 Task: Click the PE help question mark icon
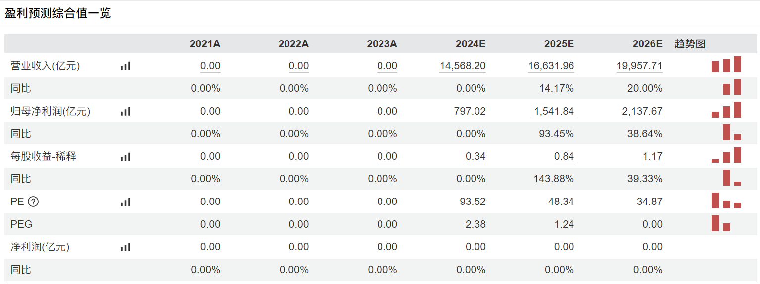[x=33, y=202]
